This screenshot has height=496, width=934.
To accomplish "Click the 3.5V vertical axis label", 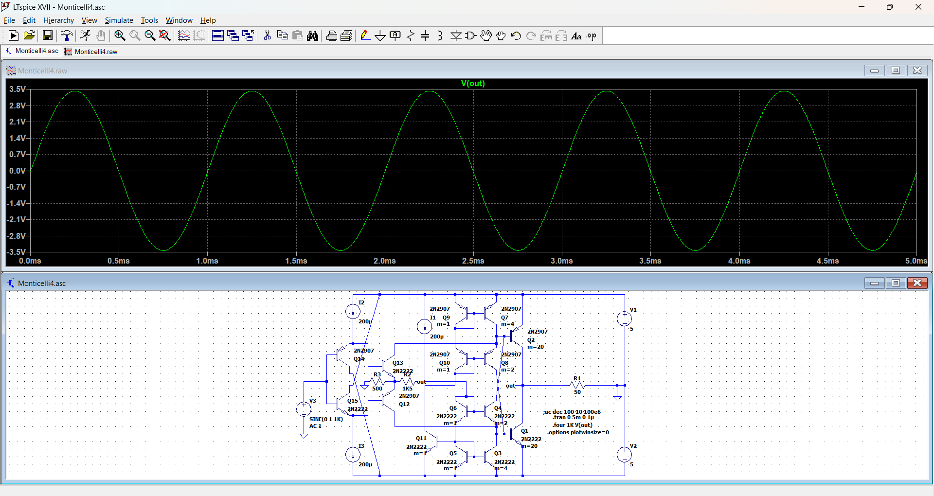I will tap(18, 89).
